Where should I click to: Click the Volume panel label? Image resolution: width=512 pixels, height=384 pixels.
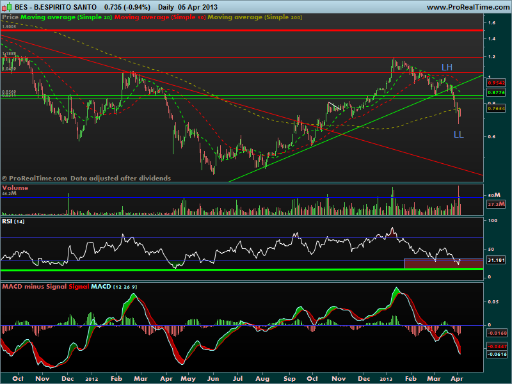(15, 188)
